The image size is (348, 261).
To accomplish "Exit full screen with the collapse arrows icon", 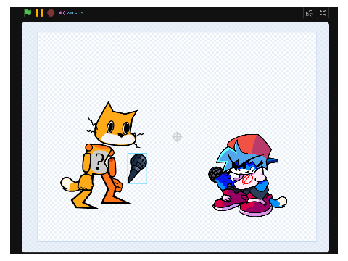I will [323, 13].
